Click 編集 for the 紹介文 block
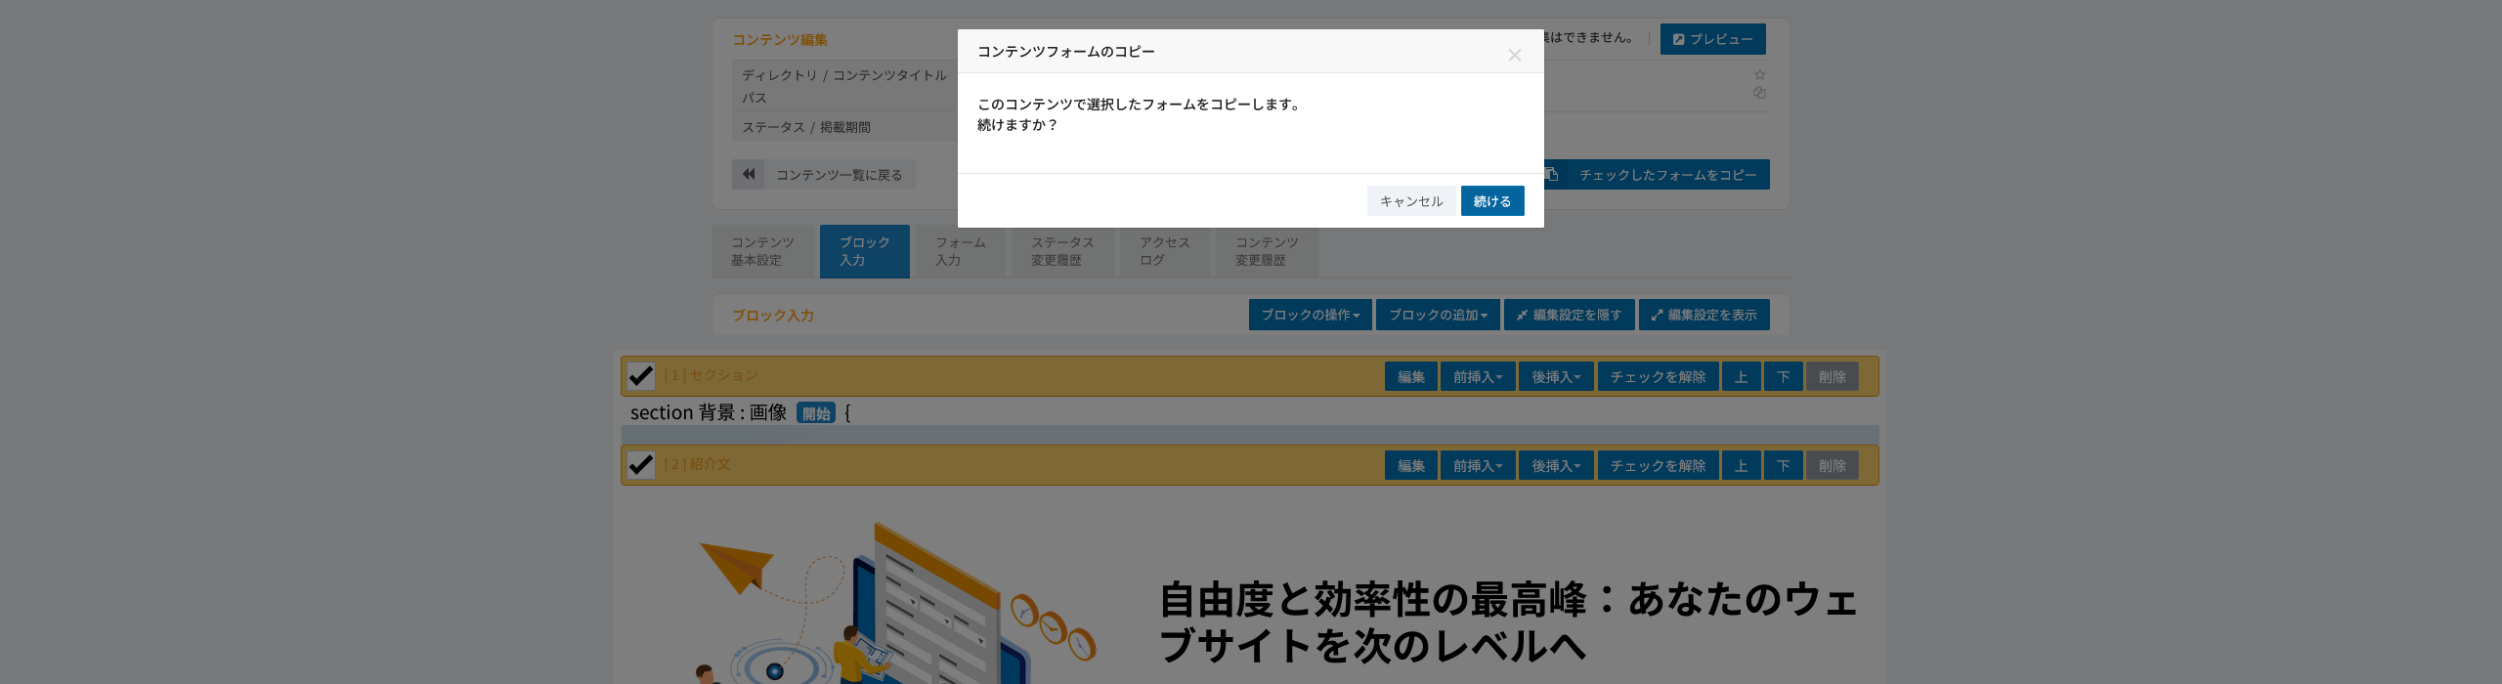Viewport: 2502px width, 684px height. coord(1411,466)
